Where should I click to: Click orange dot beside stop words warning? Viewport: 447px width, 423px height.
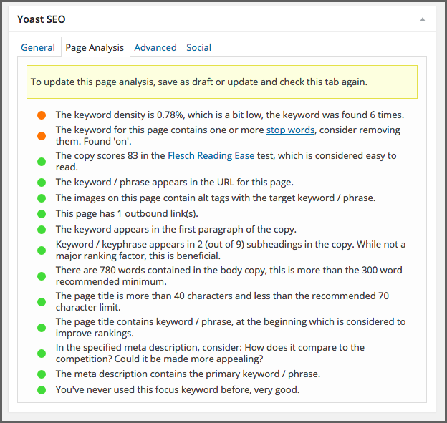tap(42, 136)
